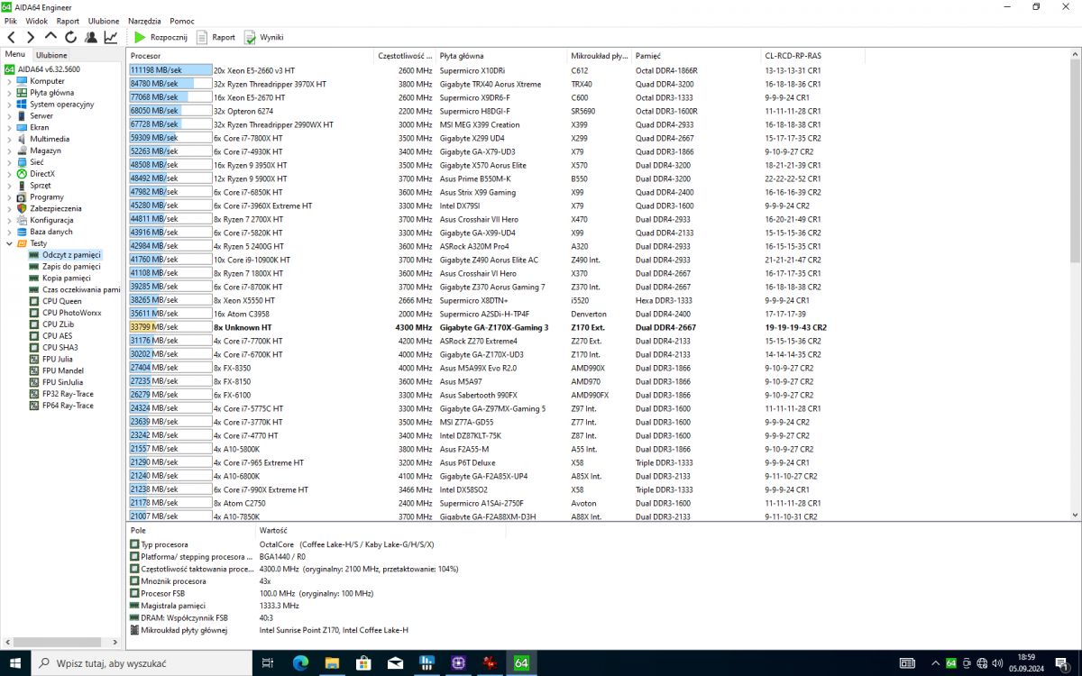Expand the Multimedia tree node
This screenshot has width=1082, height=676.
click(10, 139)
